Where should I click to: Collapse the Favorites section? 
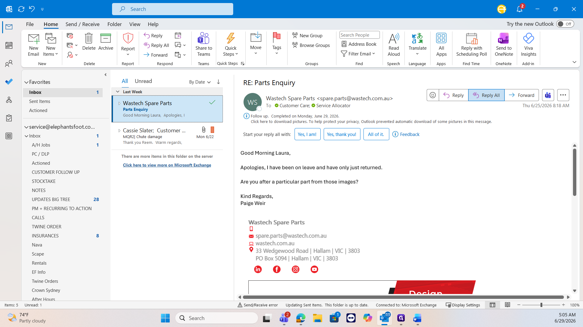[x=26, y=82]
